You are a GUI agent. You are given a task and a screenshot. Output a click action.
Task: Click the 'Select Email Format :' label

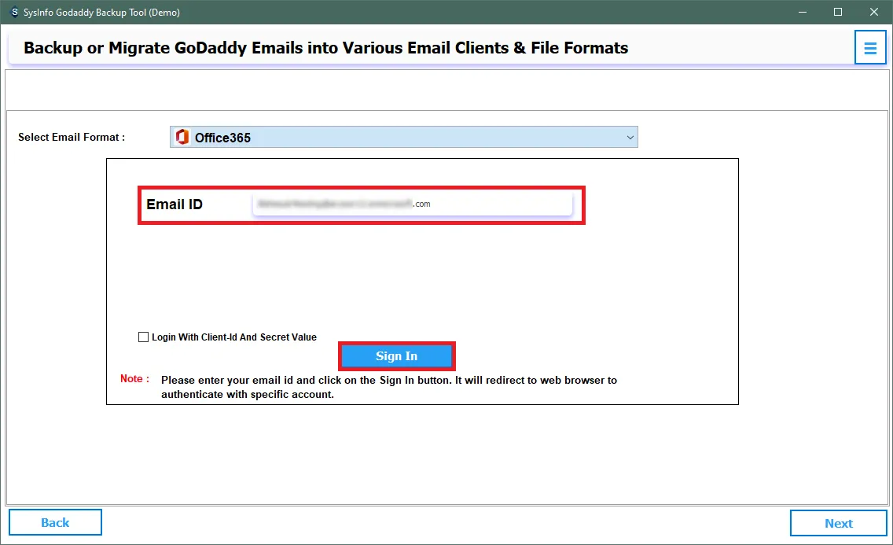[x=72, y=138]
